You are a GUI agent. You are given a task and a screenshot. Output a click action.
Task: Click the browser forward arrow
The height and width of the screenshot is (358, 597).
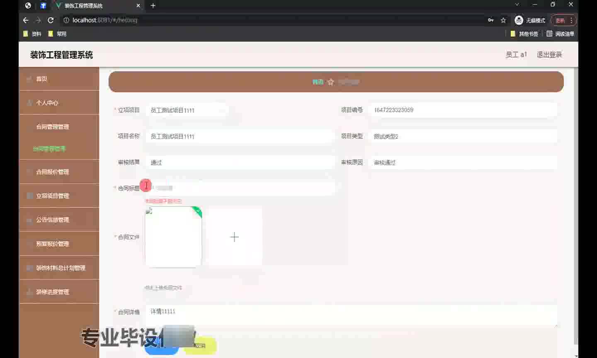38,20
